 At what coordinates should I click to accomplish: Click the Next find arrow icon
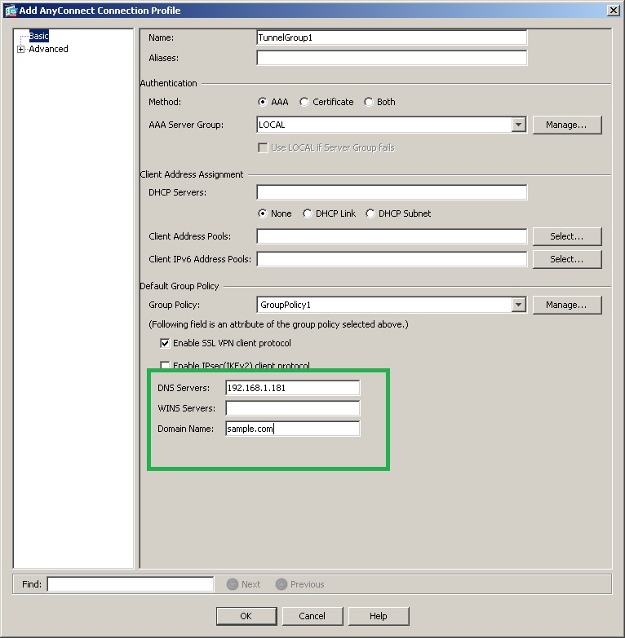click(x=233, y=584)
